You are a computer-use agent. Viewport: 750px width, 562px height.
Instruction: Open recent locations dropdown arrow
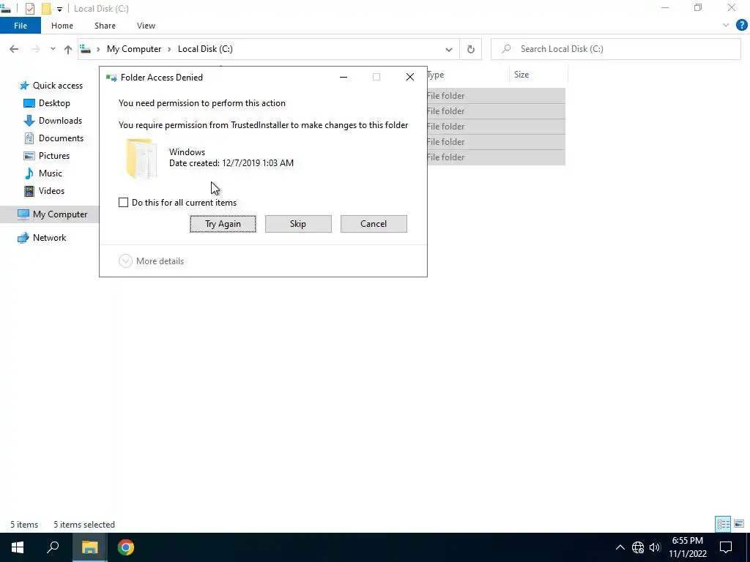tap(53, 49)
